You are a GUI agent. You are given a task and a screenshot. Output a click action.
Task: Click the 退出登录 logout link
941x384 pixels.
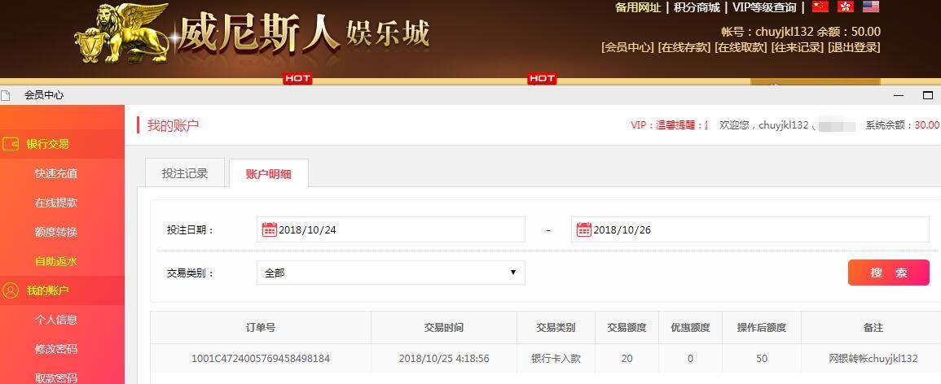(854, 47)
